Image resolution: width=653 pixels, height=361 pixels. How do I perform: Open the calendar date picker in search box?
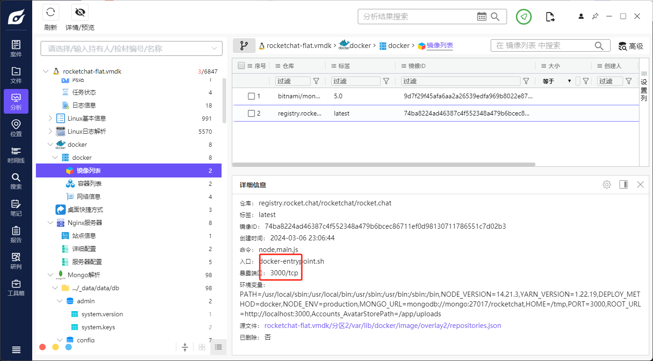[482, 16]
